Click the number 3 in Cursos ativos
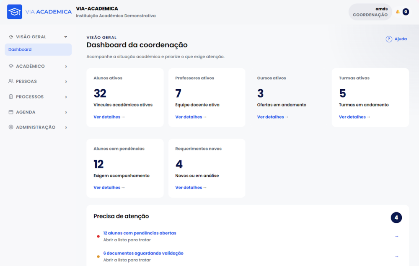Viewport: 419px width, 266px height. pos(260,93)
